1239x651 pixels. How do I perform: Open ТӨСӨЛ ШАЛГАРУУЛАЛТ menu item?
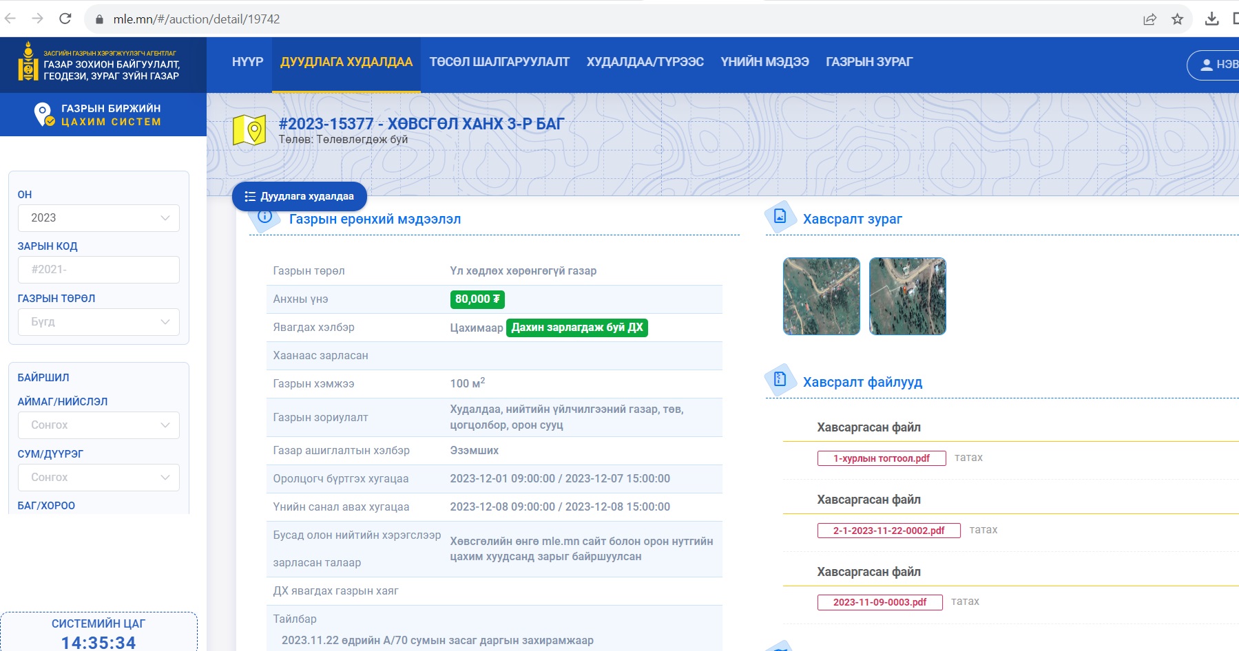click(499, 62)
